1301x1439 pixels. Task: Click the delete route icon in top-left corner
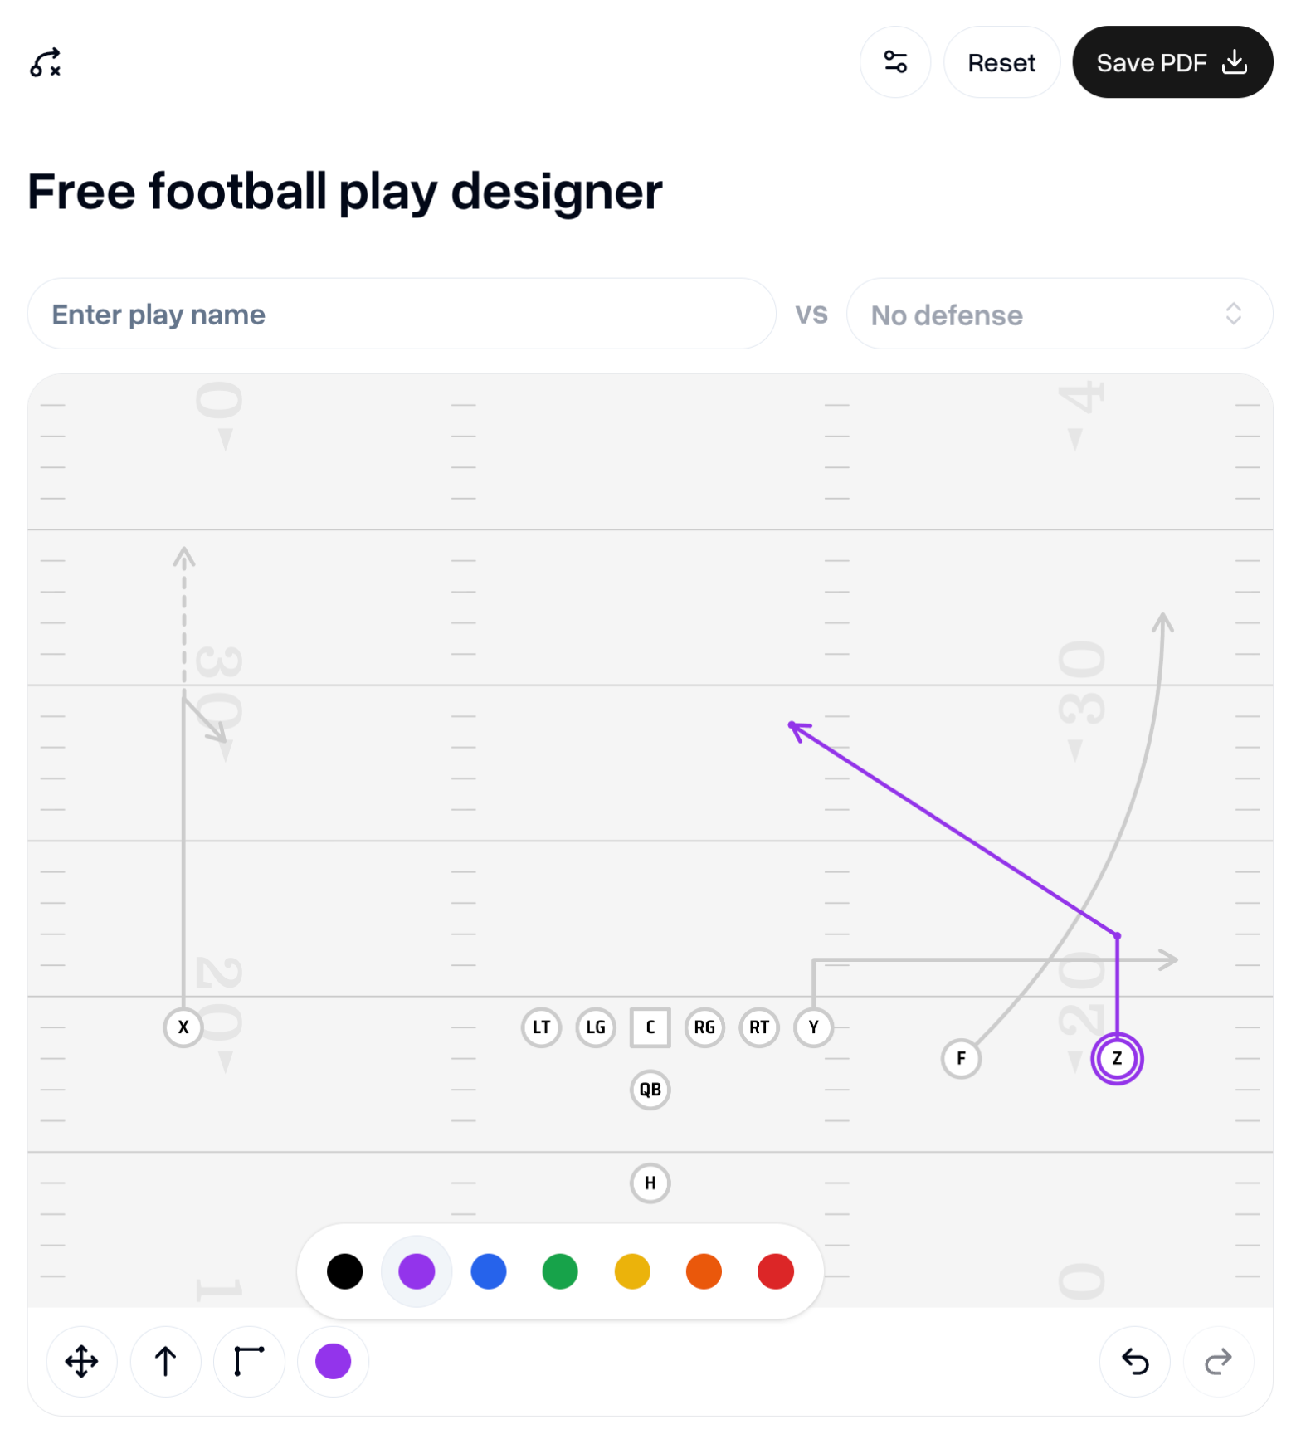46,62
